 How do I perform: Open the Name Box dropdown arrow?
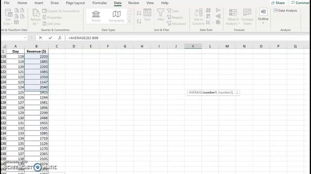point(25,38)
